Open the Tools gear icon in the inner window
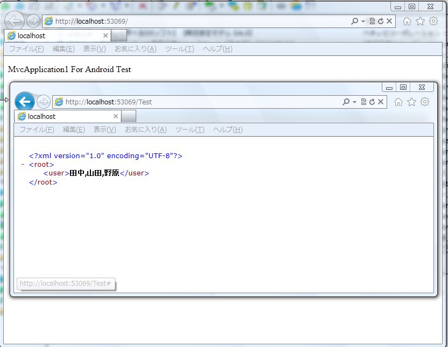This screenshot has height=347, width=448. click(424, 102)
